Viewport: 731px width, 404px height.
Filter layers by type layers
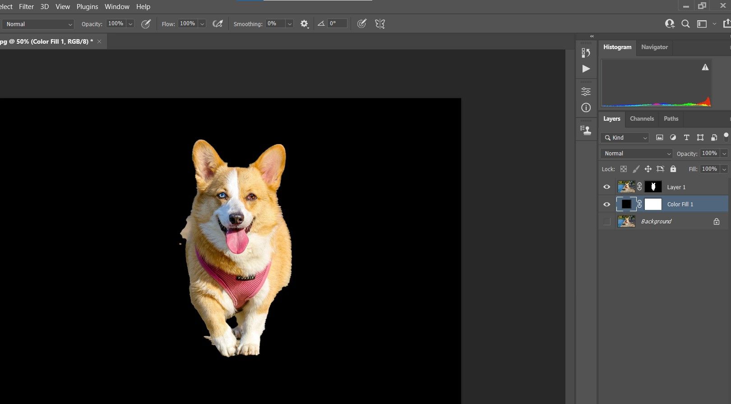[686, 138]
